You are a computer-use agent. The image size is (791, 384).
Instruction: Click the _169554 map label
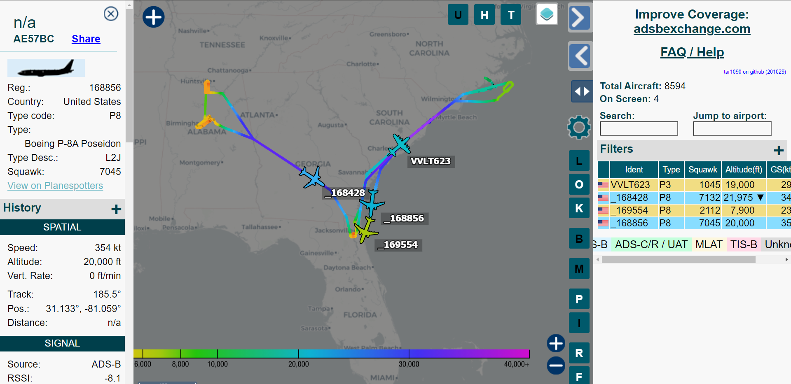coord(398,245)
